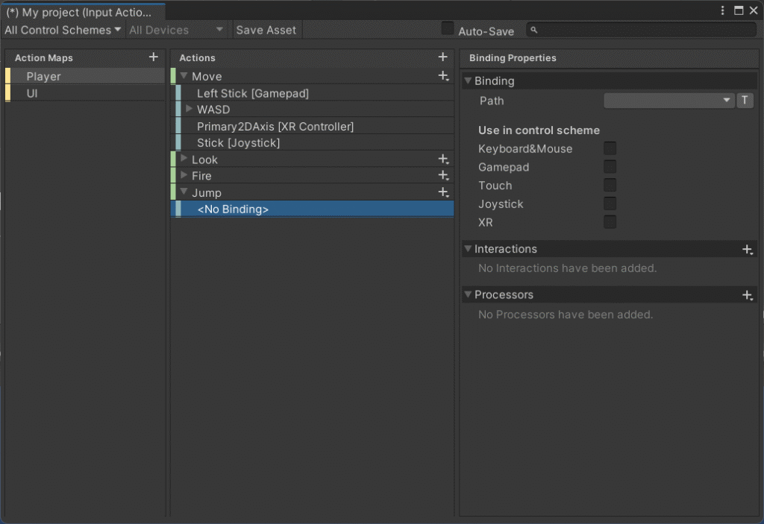Enable the XR control scheme checkbox
This screenshot has width=764, height=524.
610,222
